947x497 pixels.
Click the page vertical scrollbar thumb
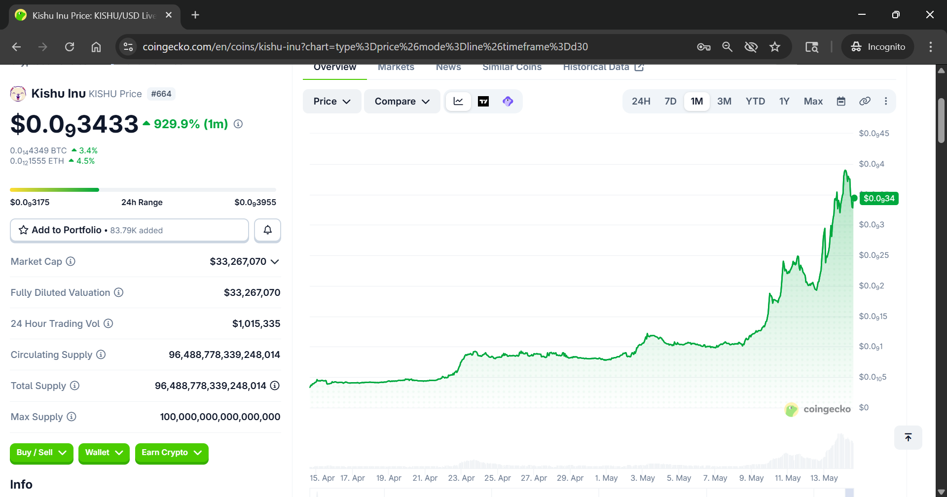point(942,121)
